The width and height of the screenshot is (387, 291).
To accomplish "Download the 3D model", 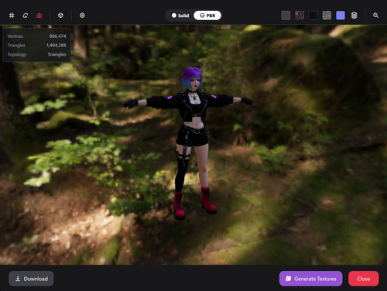I will [x=31, y=279].
